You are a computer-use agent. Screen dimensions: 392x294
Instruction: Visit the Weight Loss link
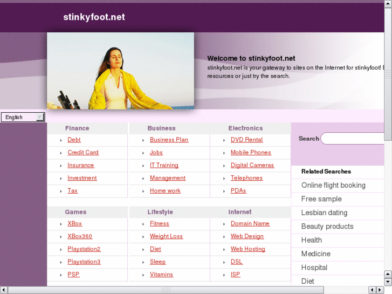166,236
